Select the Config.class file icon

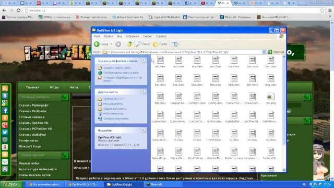coord(216,99)
